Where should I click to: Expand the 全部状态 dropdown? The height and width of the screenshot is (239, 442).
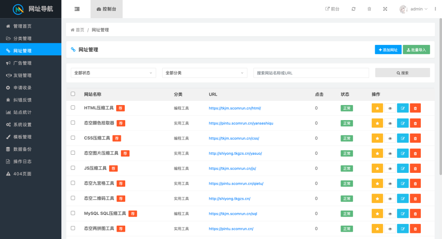point(114,73)
